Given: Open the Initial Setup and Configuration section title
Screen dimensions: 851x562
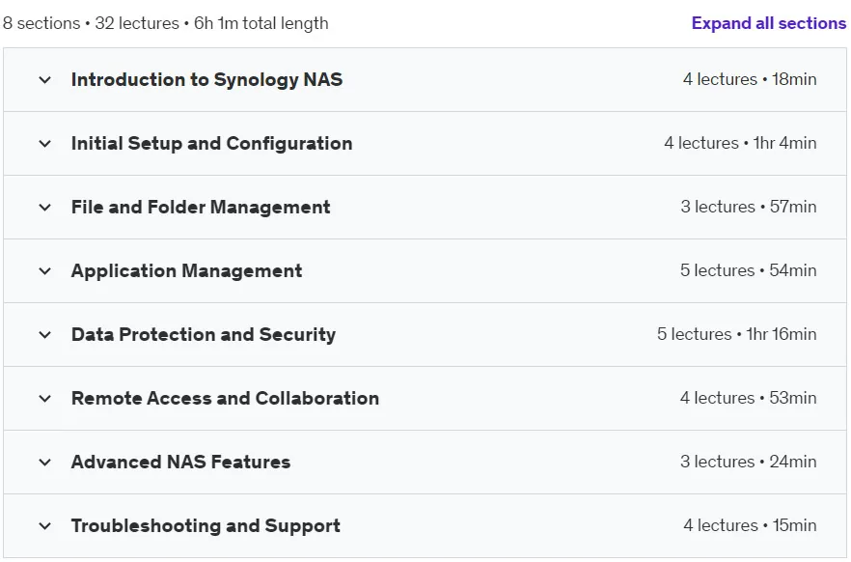Looking at the screenshot, I should tap(211, 143).
